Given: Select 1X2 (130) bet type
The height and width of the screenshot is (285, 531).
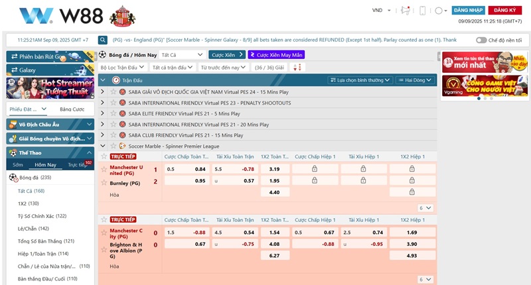Looking at the screenshot, I should pyautogui.click(x=29, y=203).
